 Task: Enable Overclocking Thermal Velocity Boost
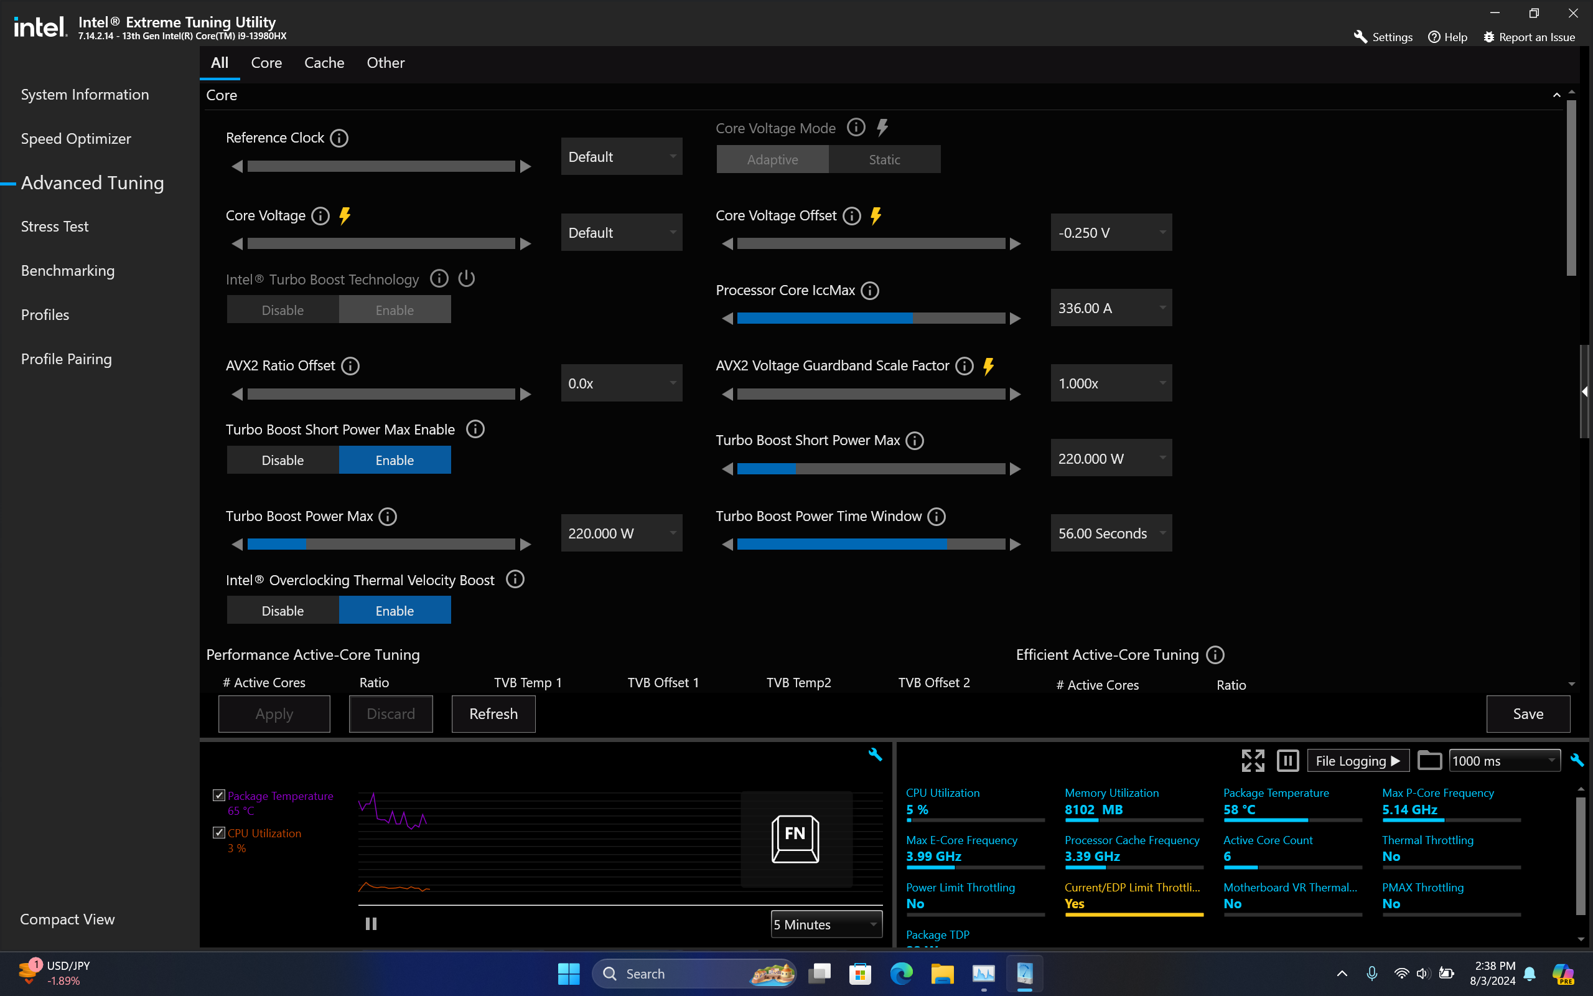395,611
